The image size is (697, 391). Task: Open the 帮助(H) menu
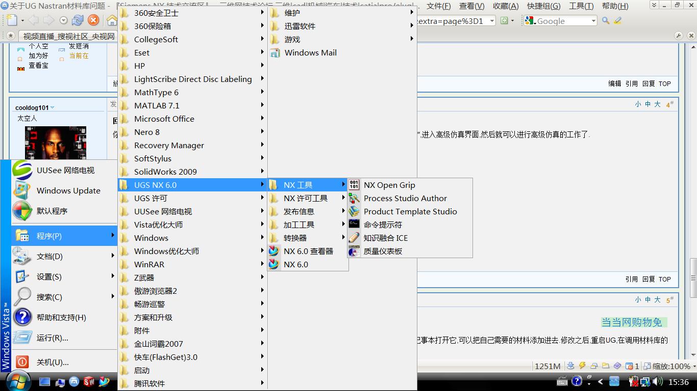point(615,6)
